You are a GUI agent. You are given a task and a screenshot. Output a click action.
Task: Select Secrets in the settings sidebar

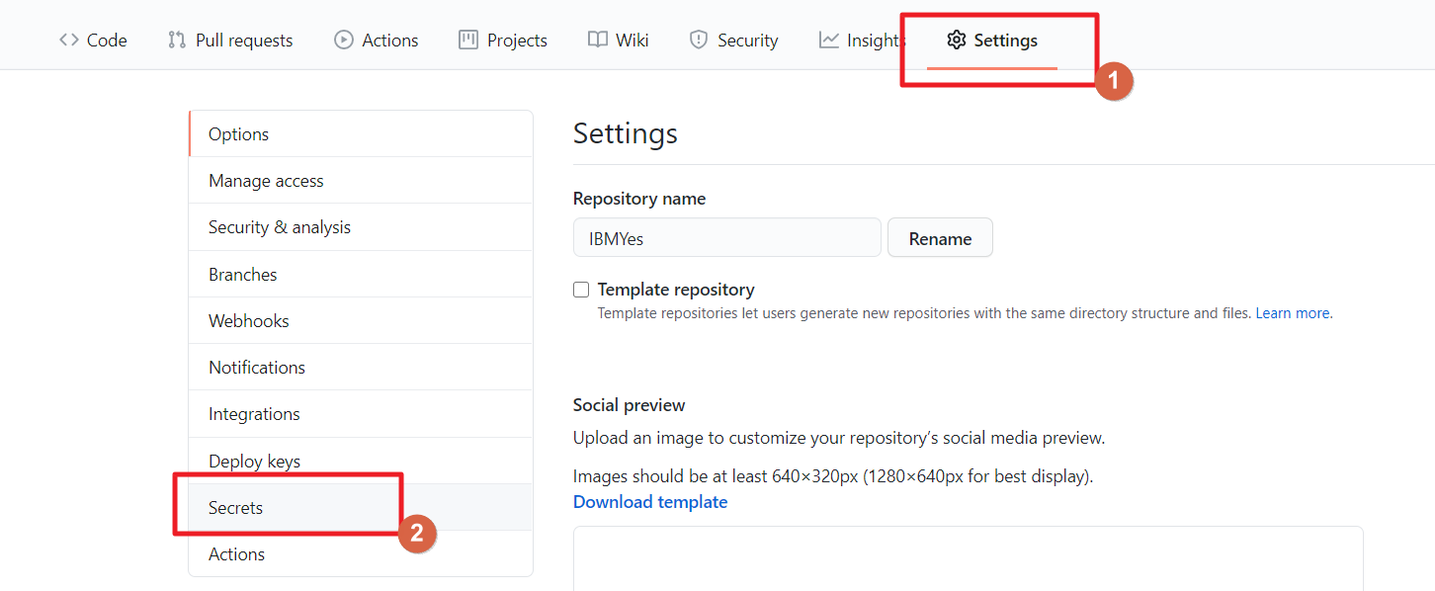tap(235, 508)
